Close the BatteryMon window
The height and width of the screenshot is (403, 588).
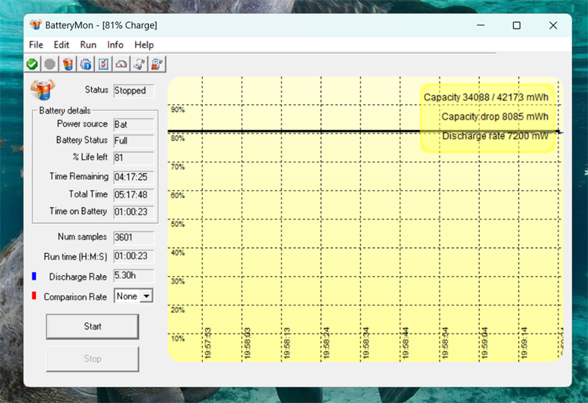coord(553,25)
